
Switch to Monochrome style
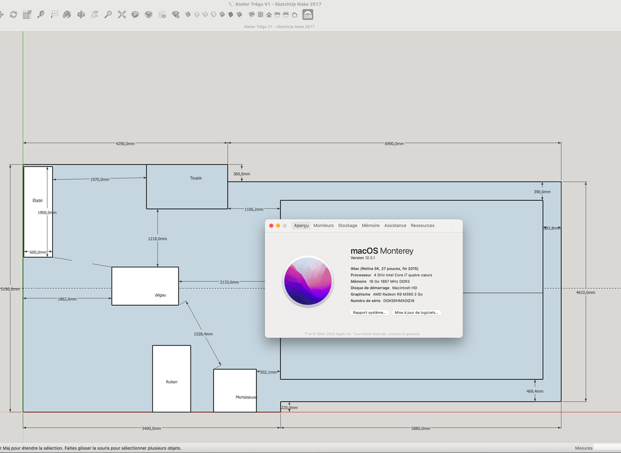[239, 15]
